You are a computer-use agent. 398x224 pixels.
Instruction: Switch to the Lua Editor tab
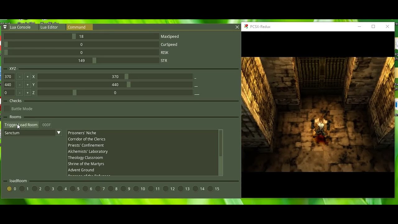coord(49,27)
